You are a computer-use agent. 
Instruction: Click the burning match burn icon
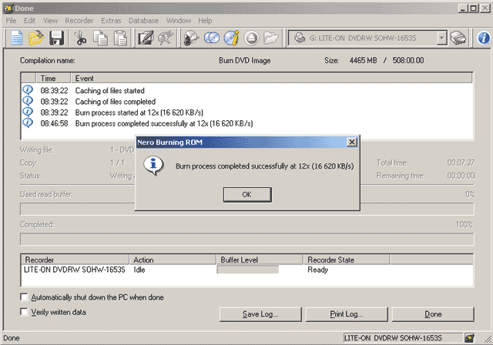(x=166, y=38)
